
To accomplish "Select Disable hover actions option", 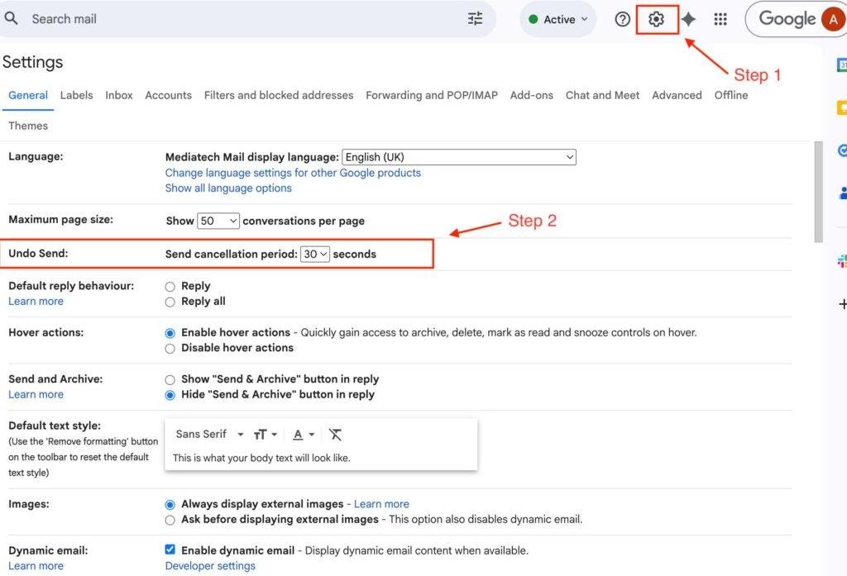I will 170,349.
